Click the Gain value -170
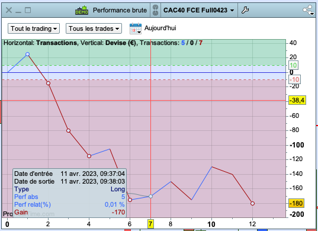Viewport: 318px width, 231px height. point(118,212)
